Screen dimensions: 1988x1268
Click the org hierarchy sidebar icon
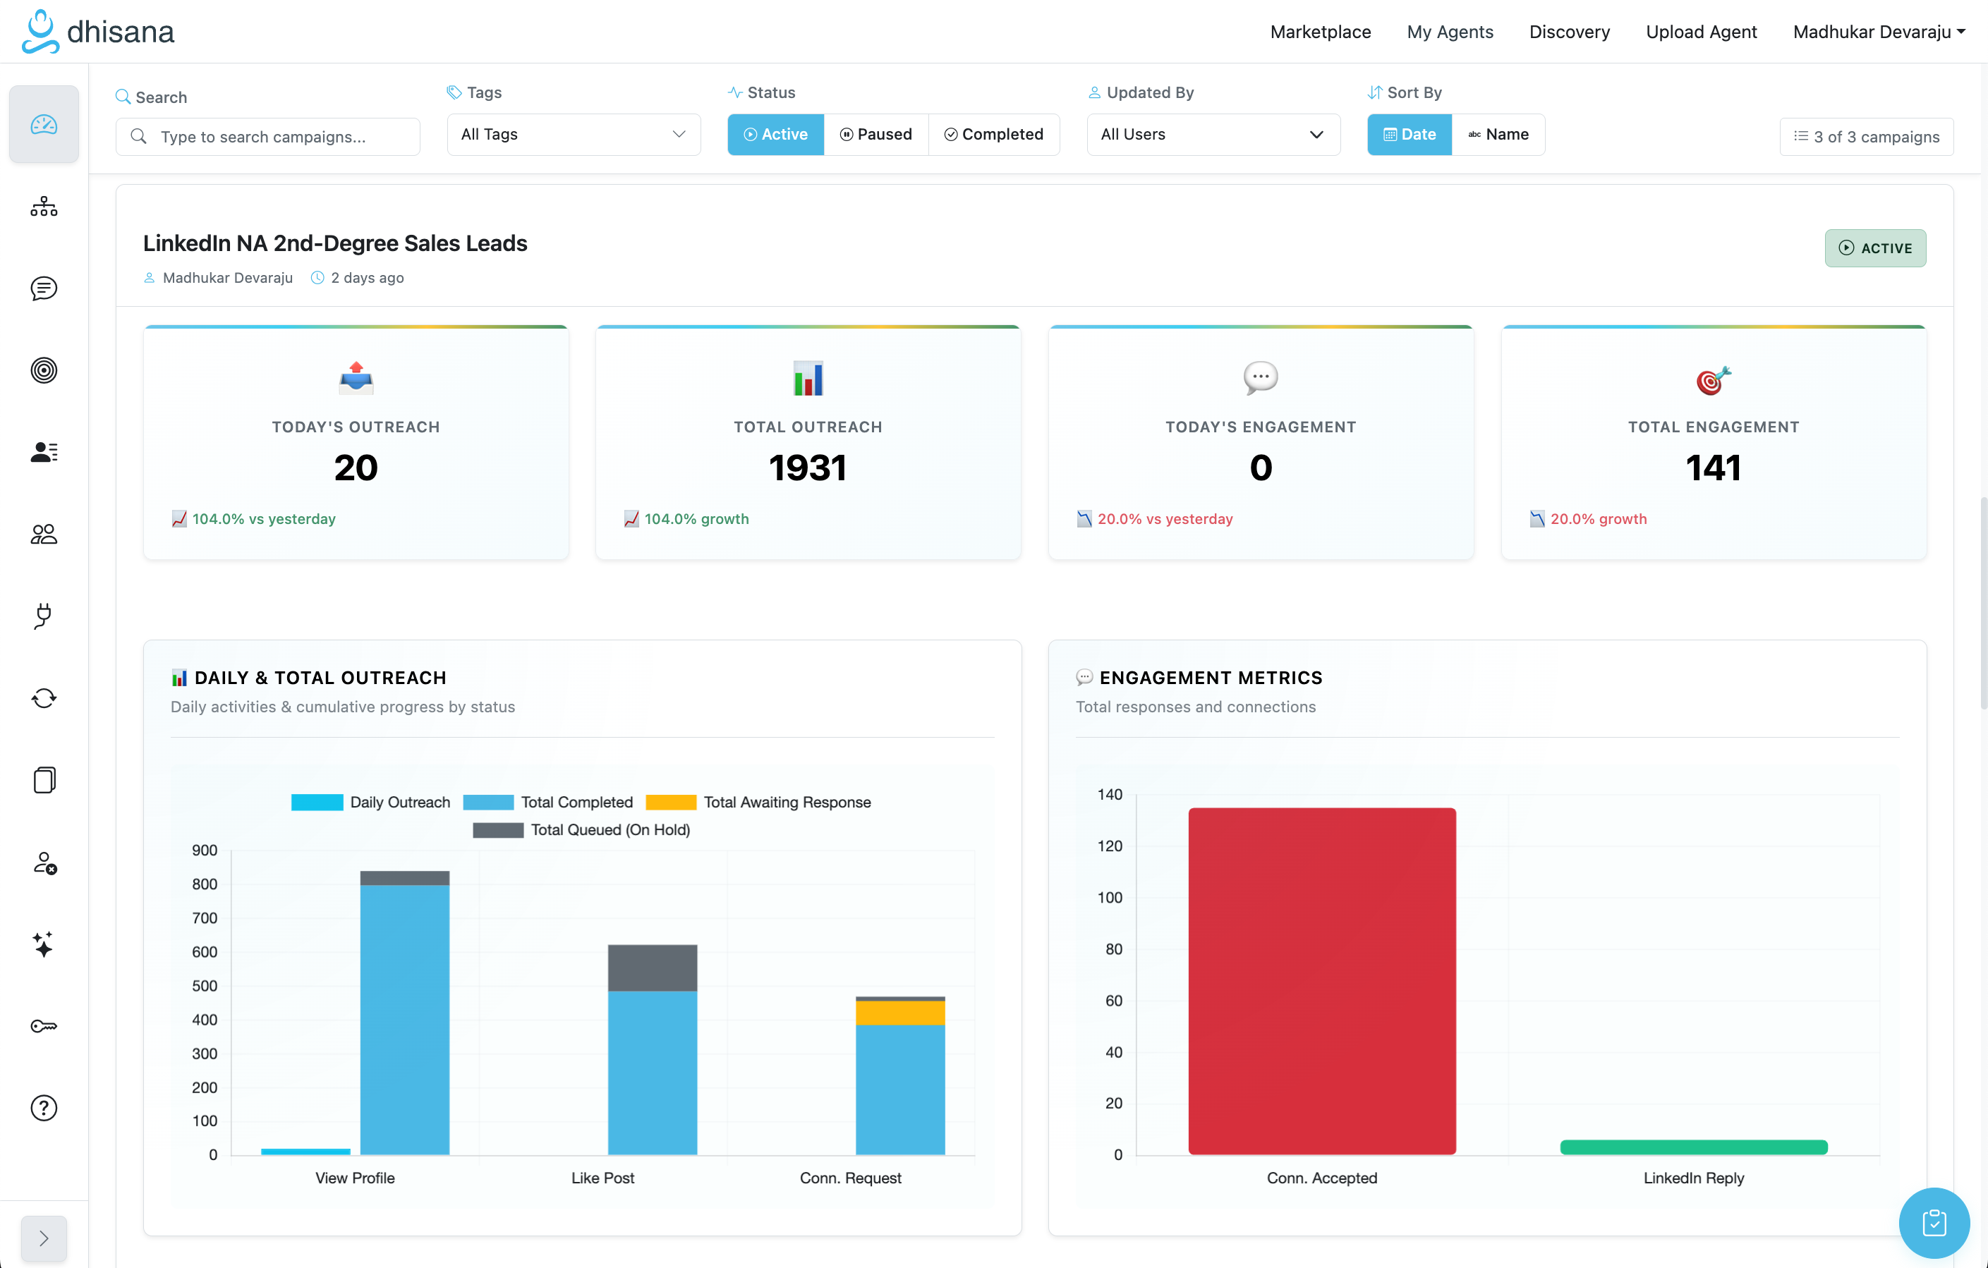pos(44,207)
